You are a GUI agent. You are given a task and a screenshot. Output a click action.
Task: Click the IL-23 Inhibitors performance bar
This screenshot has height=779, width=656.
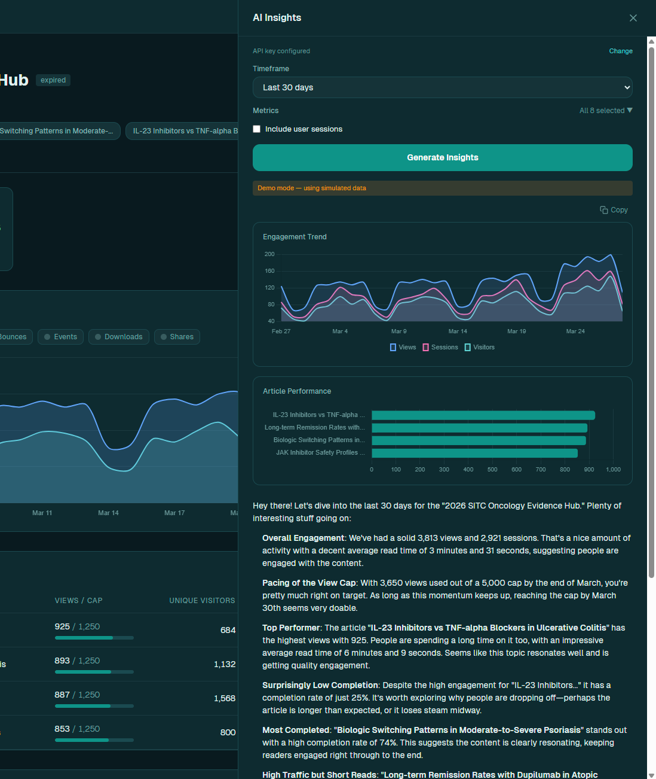(x=483, y=415)
